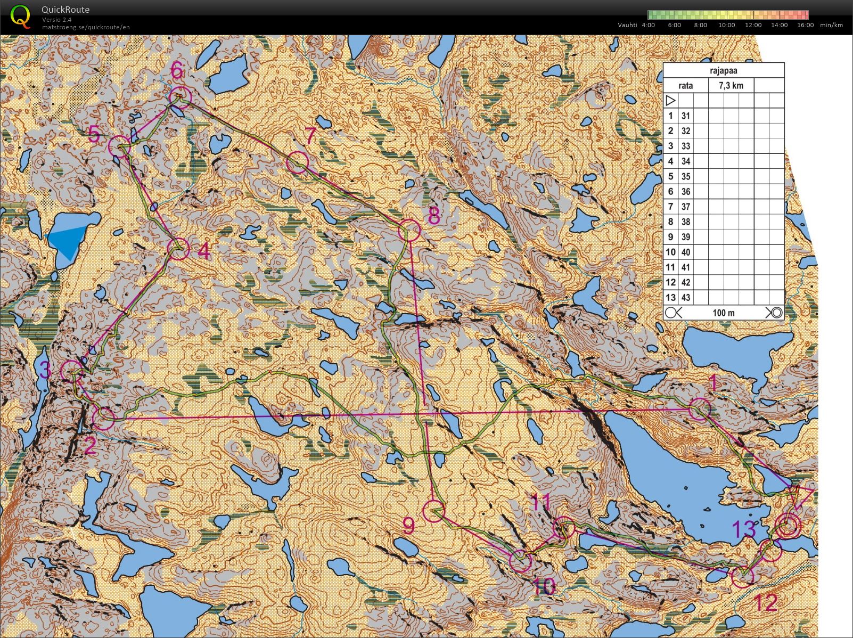The height and width of the screenshot is (638, 853).
Task: Click the start triangle in control table
Action: (670, 100)
